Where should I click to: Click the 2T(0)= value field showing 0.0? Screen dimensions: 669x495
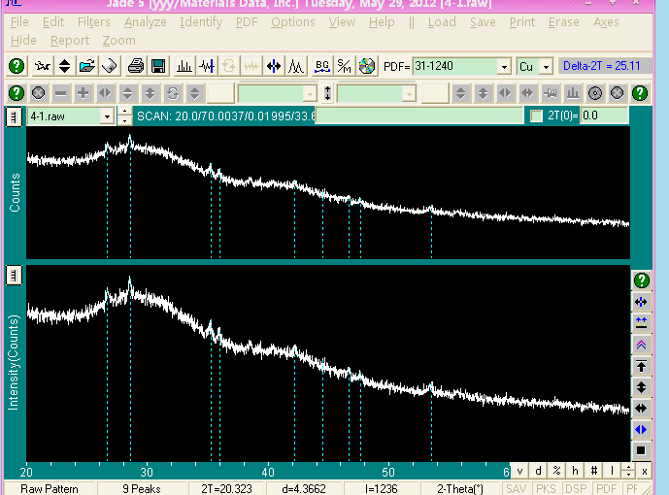pyautogui.click(x=604, y=115)
